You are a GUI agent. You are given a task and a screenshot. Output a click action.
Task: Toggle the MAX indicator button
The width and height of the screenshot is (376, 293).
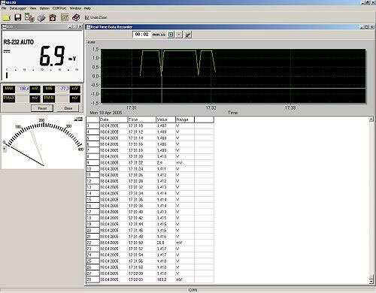click(x=9, y=89)
